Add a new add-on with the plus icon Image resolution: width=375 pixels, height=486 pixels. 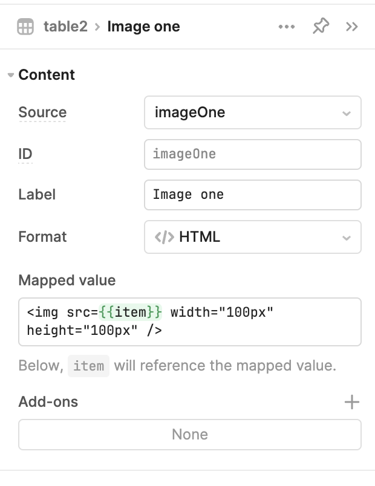tap(351, 402)
